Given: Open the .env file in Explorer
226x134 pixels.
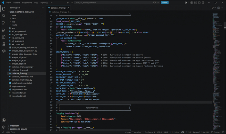Looking at the screenshot, I should 14,28.
